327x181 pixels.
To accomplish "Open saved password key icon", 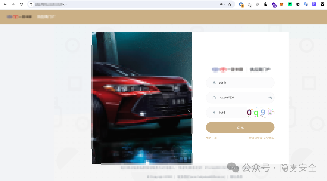I will 222,4.
